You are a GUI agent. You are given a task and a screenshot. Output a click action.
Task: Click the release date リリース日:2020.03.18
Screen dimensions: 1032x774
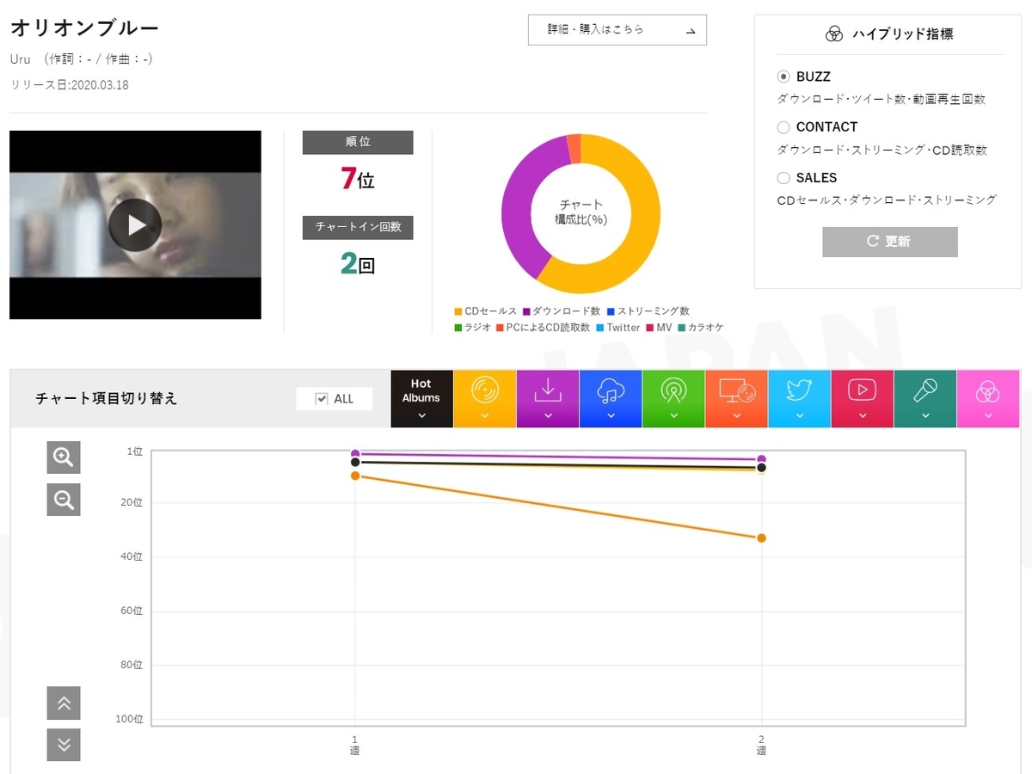click(x=70, y=85)
